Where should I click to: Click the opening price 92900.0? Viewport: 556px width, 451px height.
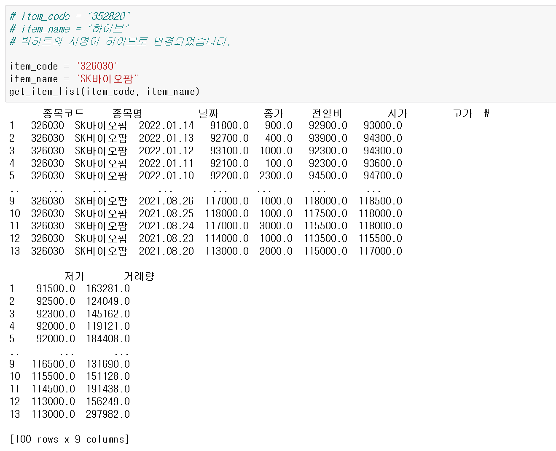pos(328,126)
